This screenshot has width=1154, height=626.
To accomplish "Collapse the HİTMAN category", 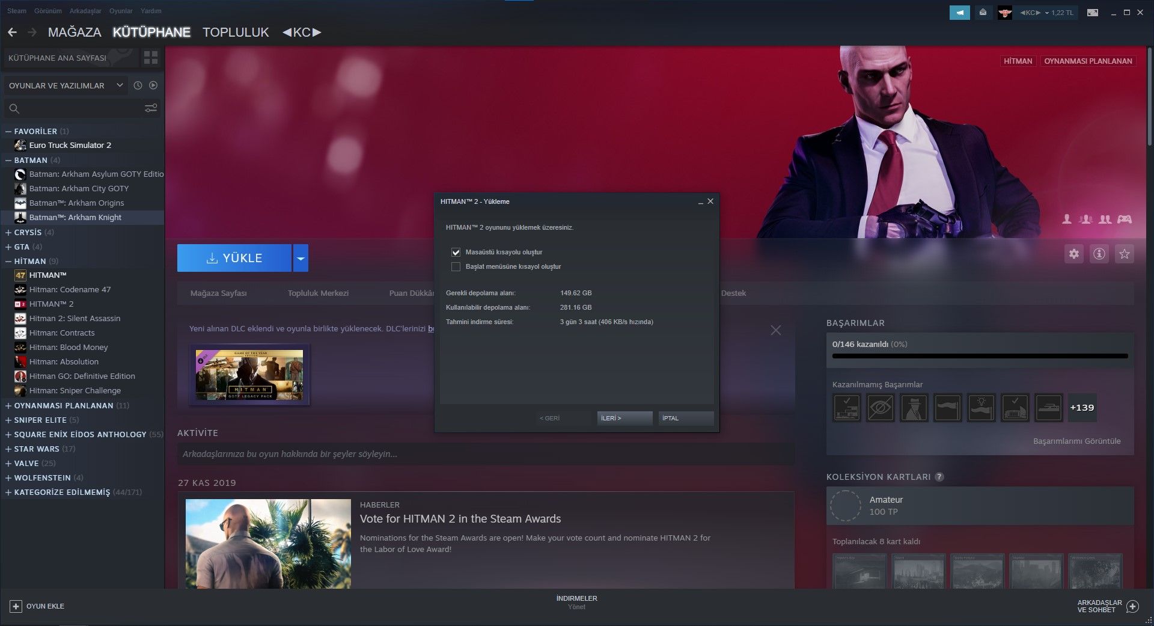I will (8, 261).
